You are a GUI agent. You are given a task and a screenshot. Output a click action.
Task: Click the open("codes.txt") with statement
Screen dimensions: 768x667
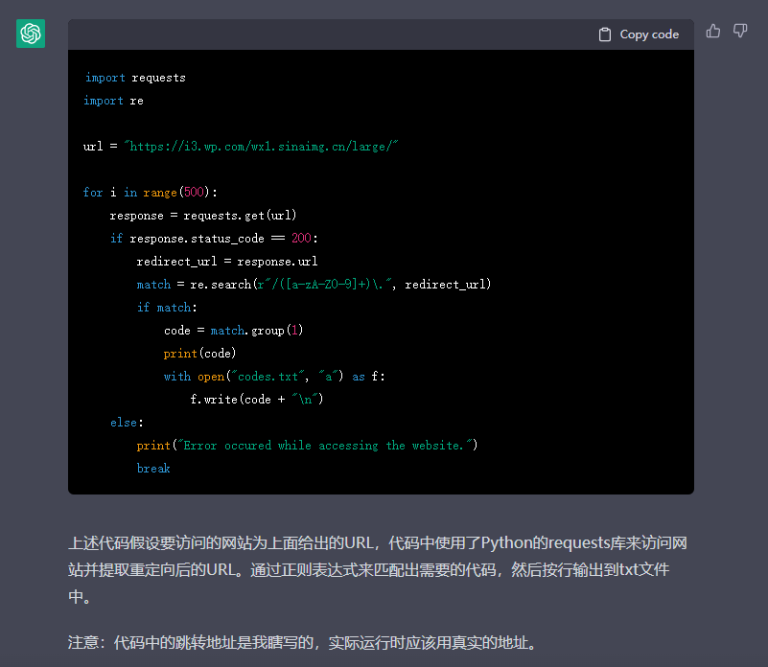(274, 377)
